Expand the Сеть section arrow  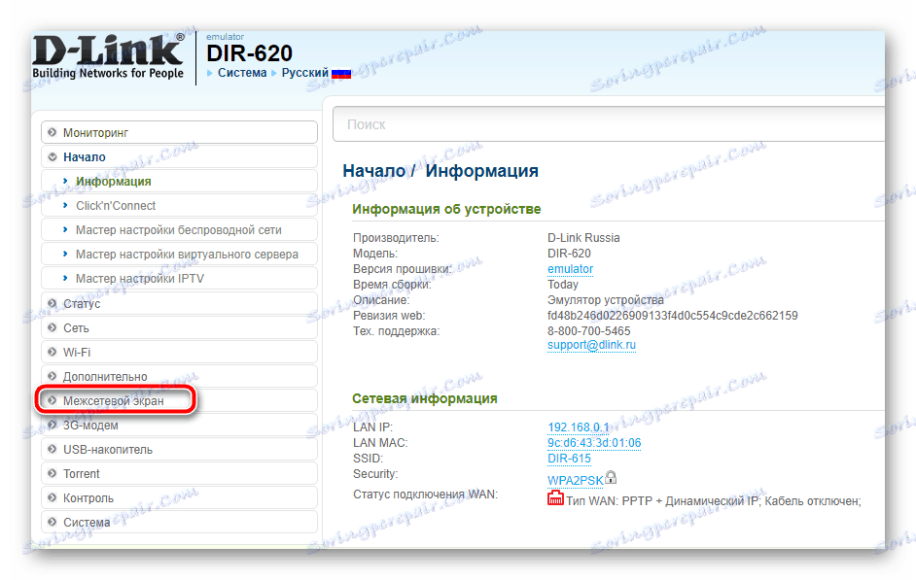pyautogui.click(x=53, y=328)
